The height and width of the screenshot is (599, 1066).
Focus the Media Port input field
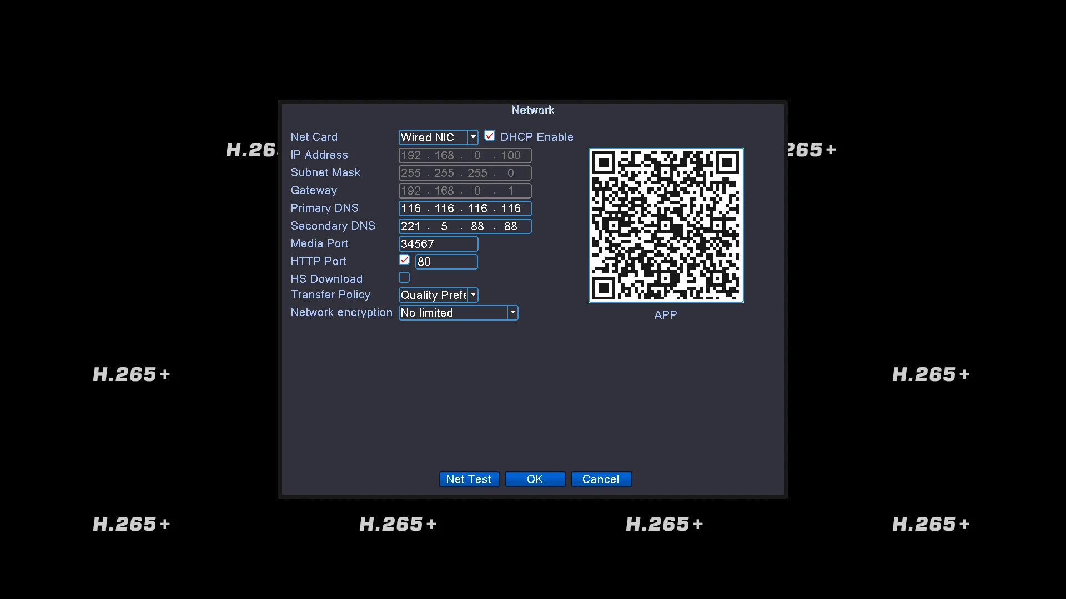(438, 244)
